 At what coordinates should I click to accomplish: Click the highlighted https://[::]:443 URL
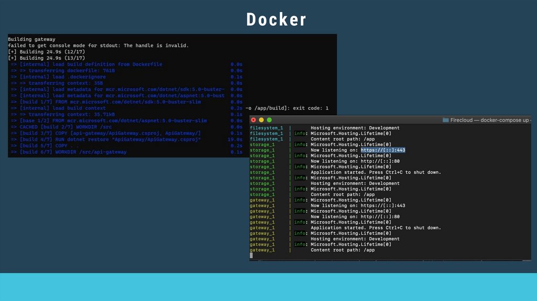point(383,150)
